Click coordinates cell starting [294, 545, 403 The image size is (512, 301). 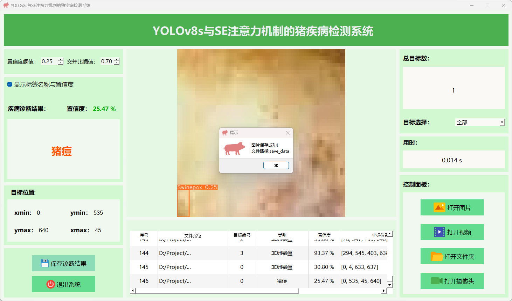coord(364,253)
